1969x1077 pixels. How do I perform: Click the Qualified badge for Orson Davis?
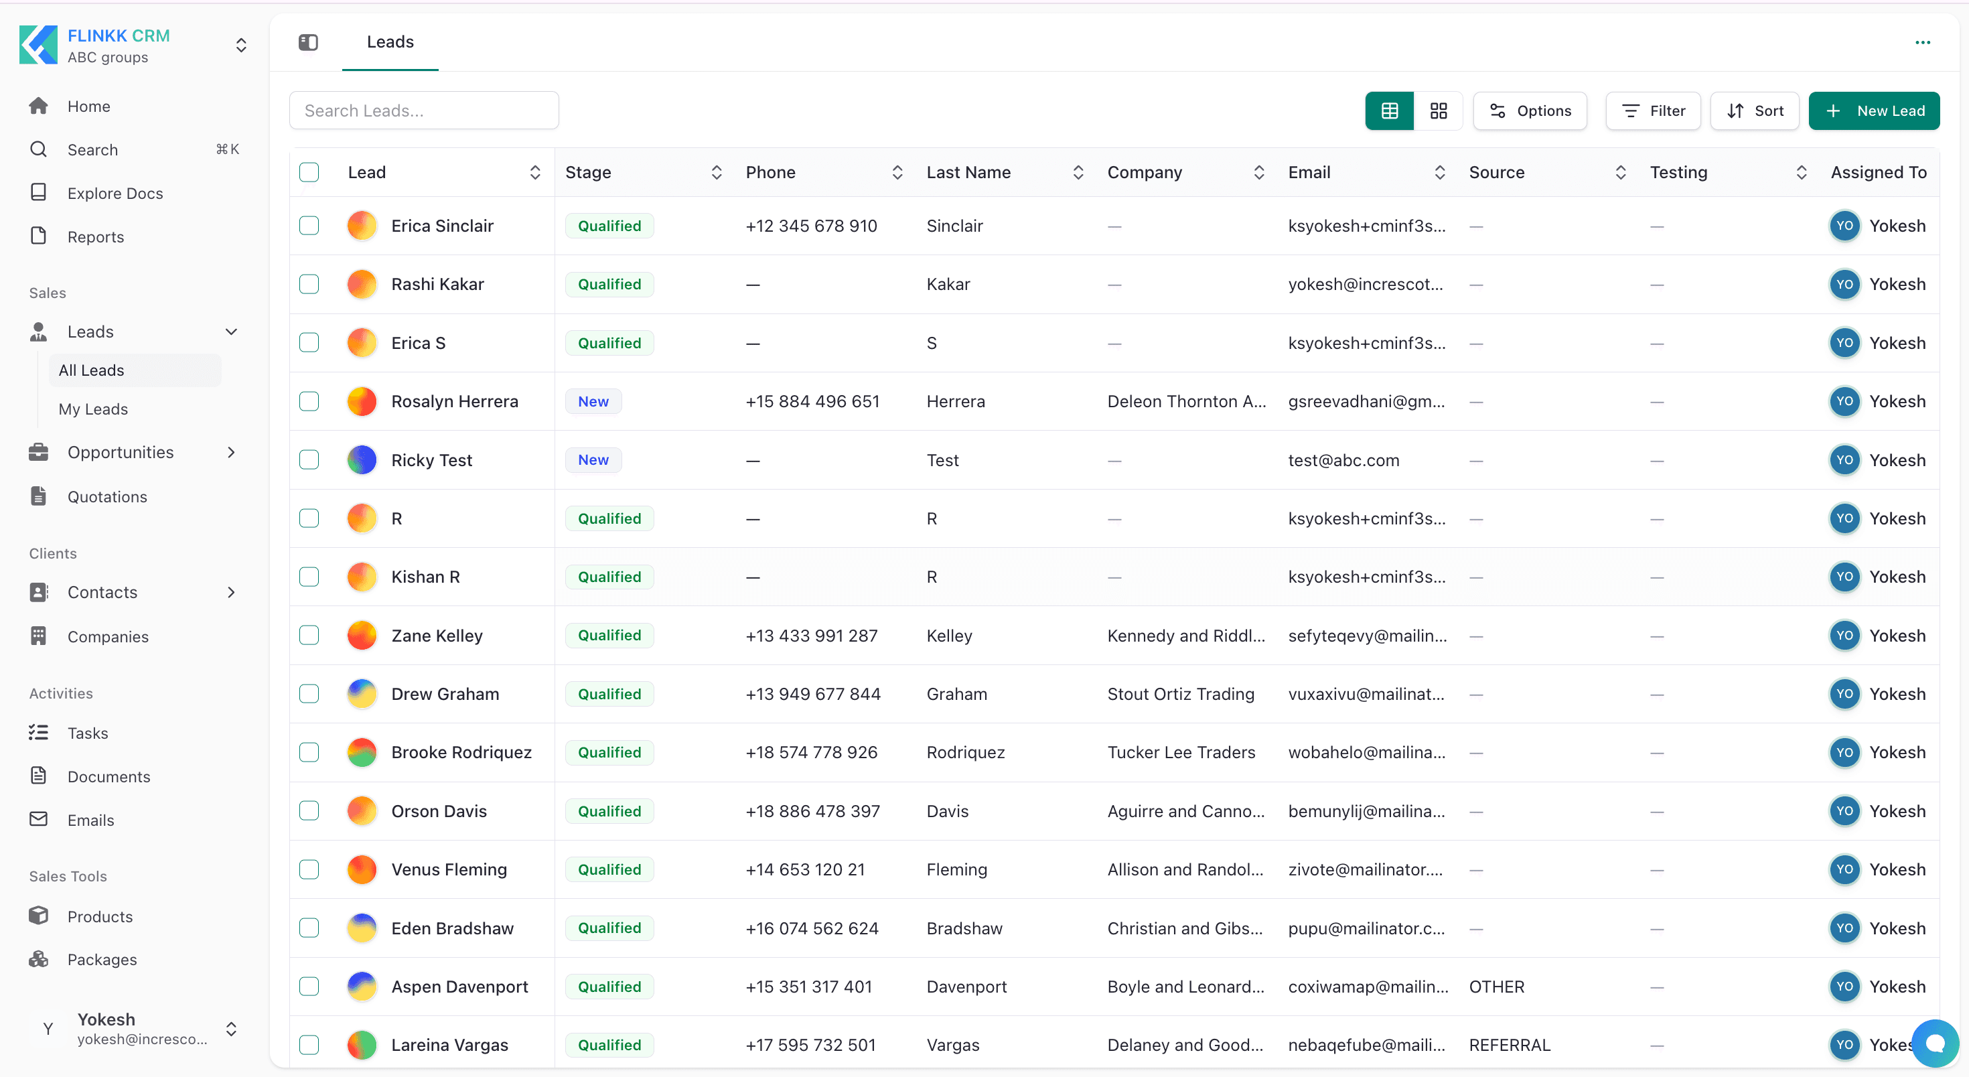click(609, 811)
